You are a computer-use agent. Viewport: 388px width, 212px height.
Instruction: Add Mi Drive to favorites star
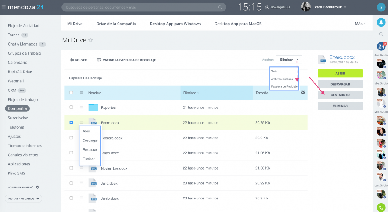(91, 40)
